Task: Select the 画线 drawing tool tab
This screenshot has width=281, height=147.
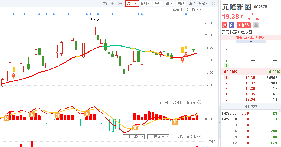Action: (181, 4)
